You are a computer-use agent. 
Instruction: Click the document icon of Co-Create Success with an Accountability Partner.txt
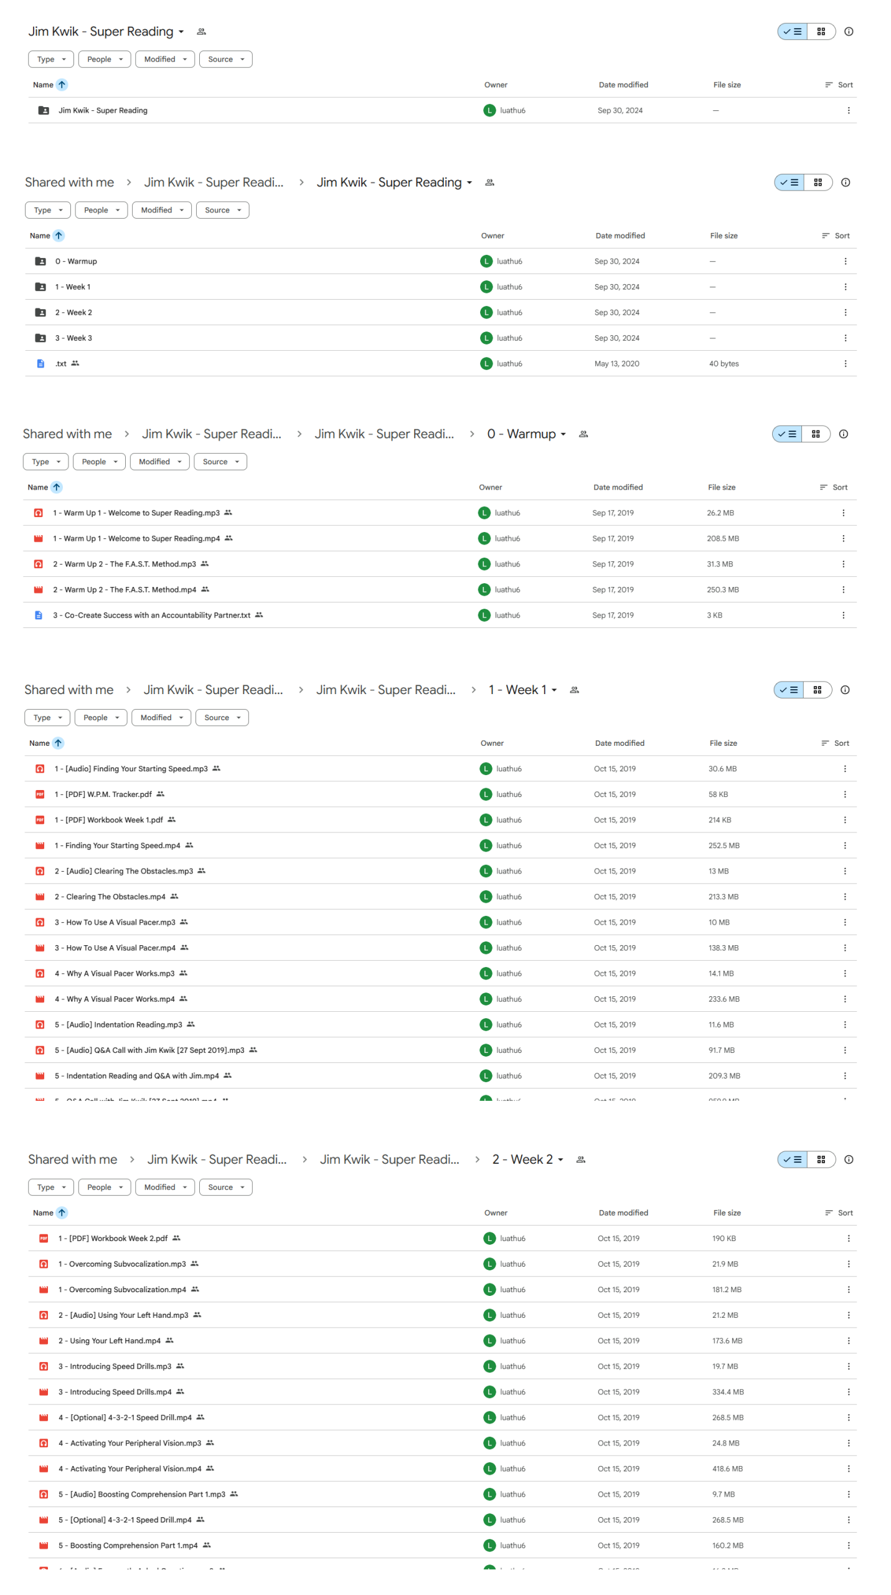pos(39,615)
